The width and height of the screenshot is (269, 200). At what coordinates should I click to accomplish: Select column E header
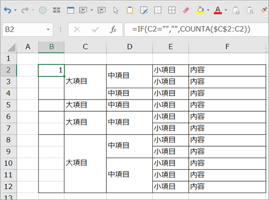click(x=171, y=47)
